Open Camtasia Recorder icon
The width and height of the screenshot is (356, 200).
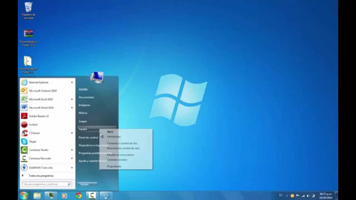click(x=24, y=158)
